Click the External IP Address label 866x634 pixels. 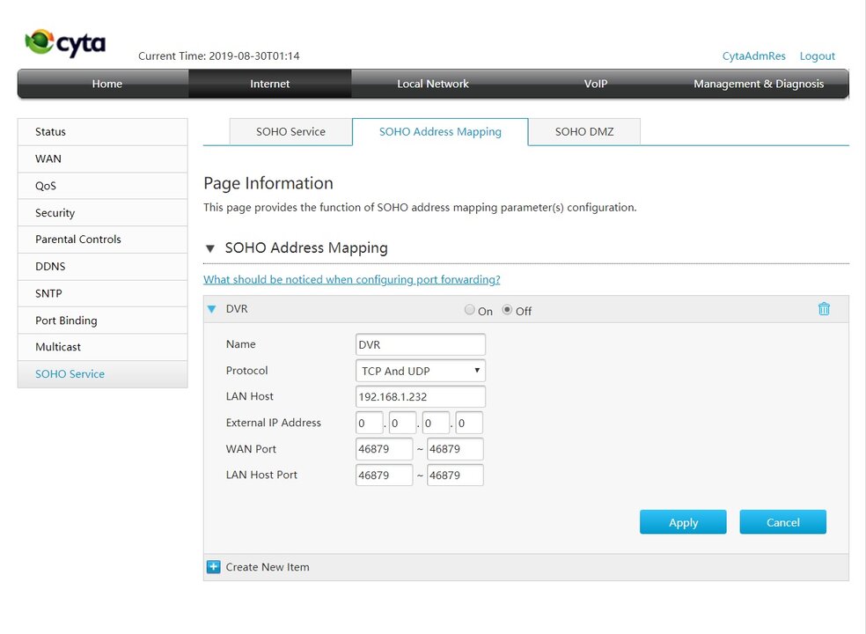(274, 423)
